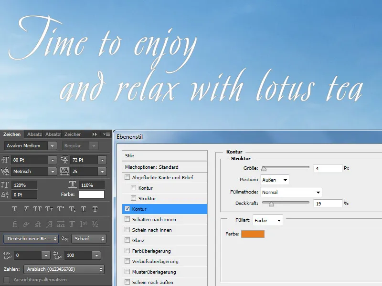Enable Glanz effect checkbox
Viewport: 382px width, 286px height.
pos(127,240)
